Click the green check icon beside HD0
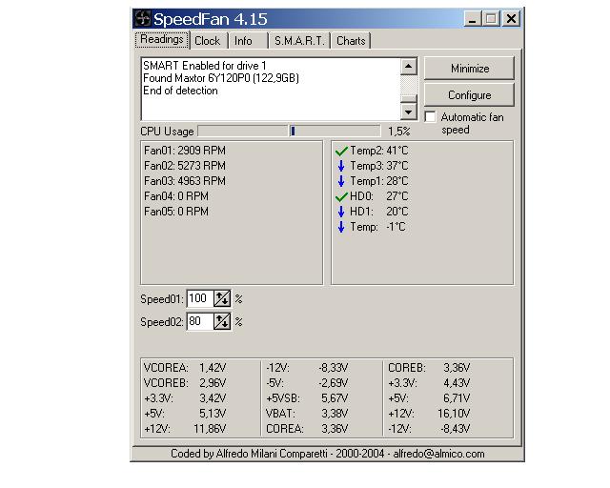The width and height of the screenshot is (610, 488). (x=341, y=197)
